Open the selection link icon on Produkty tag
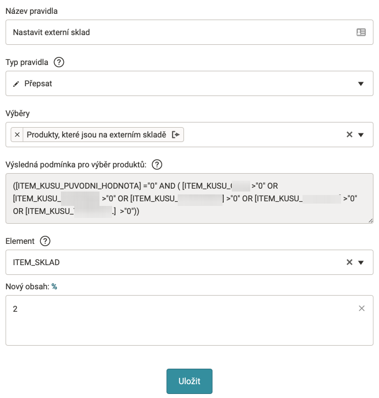The height and width of the screenshot is (398, 379). (176, 135)
